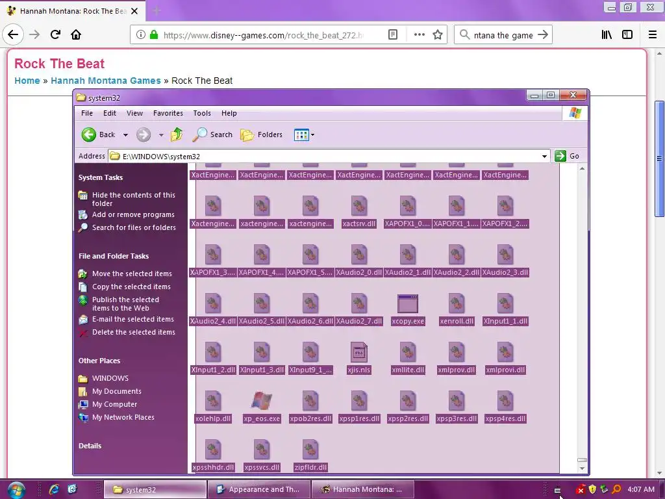This screenshot has height=499, width=665.
Task: Select the xolehlp.dll file icon
Action: click(x=213, y=401)
